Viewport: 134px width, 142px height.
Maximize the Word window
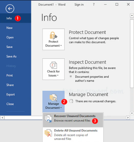[x=117, y=5]
